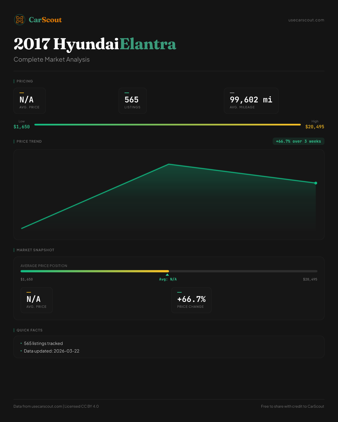Click the green endpoint dot on trend chart
This screenshot has height=422, width=338.
pyautogui.click(x=316, y=183)
